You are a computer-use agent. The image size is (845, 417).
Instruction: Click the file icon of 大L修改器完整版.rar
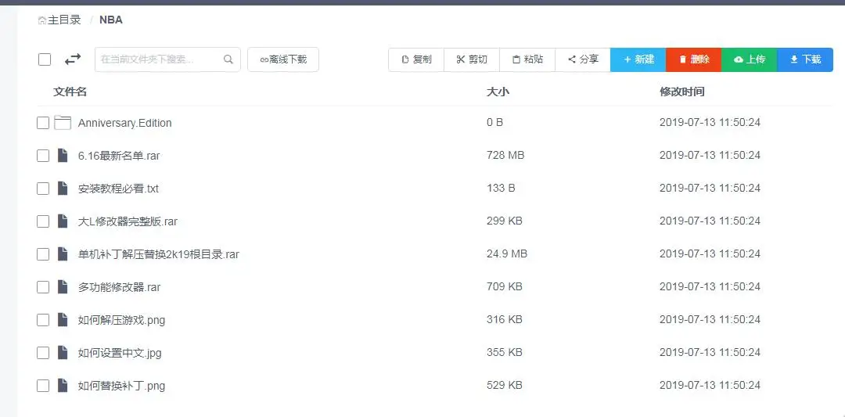tap(63, 221)
